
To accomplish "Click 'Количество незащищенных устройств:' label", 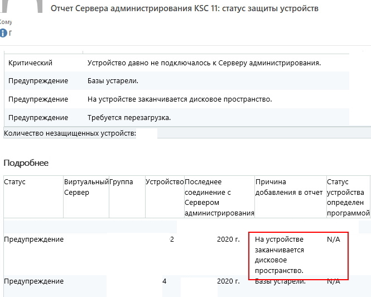I will tap(70, 133).
